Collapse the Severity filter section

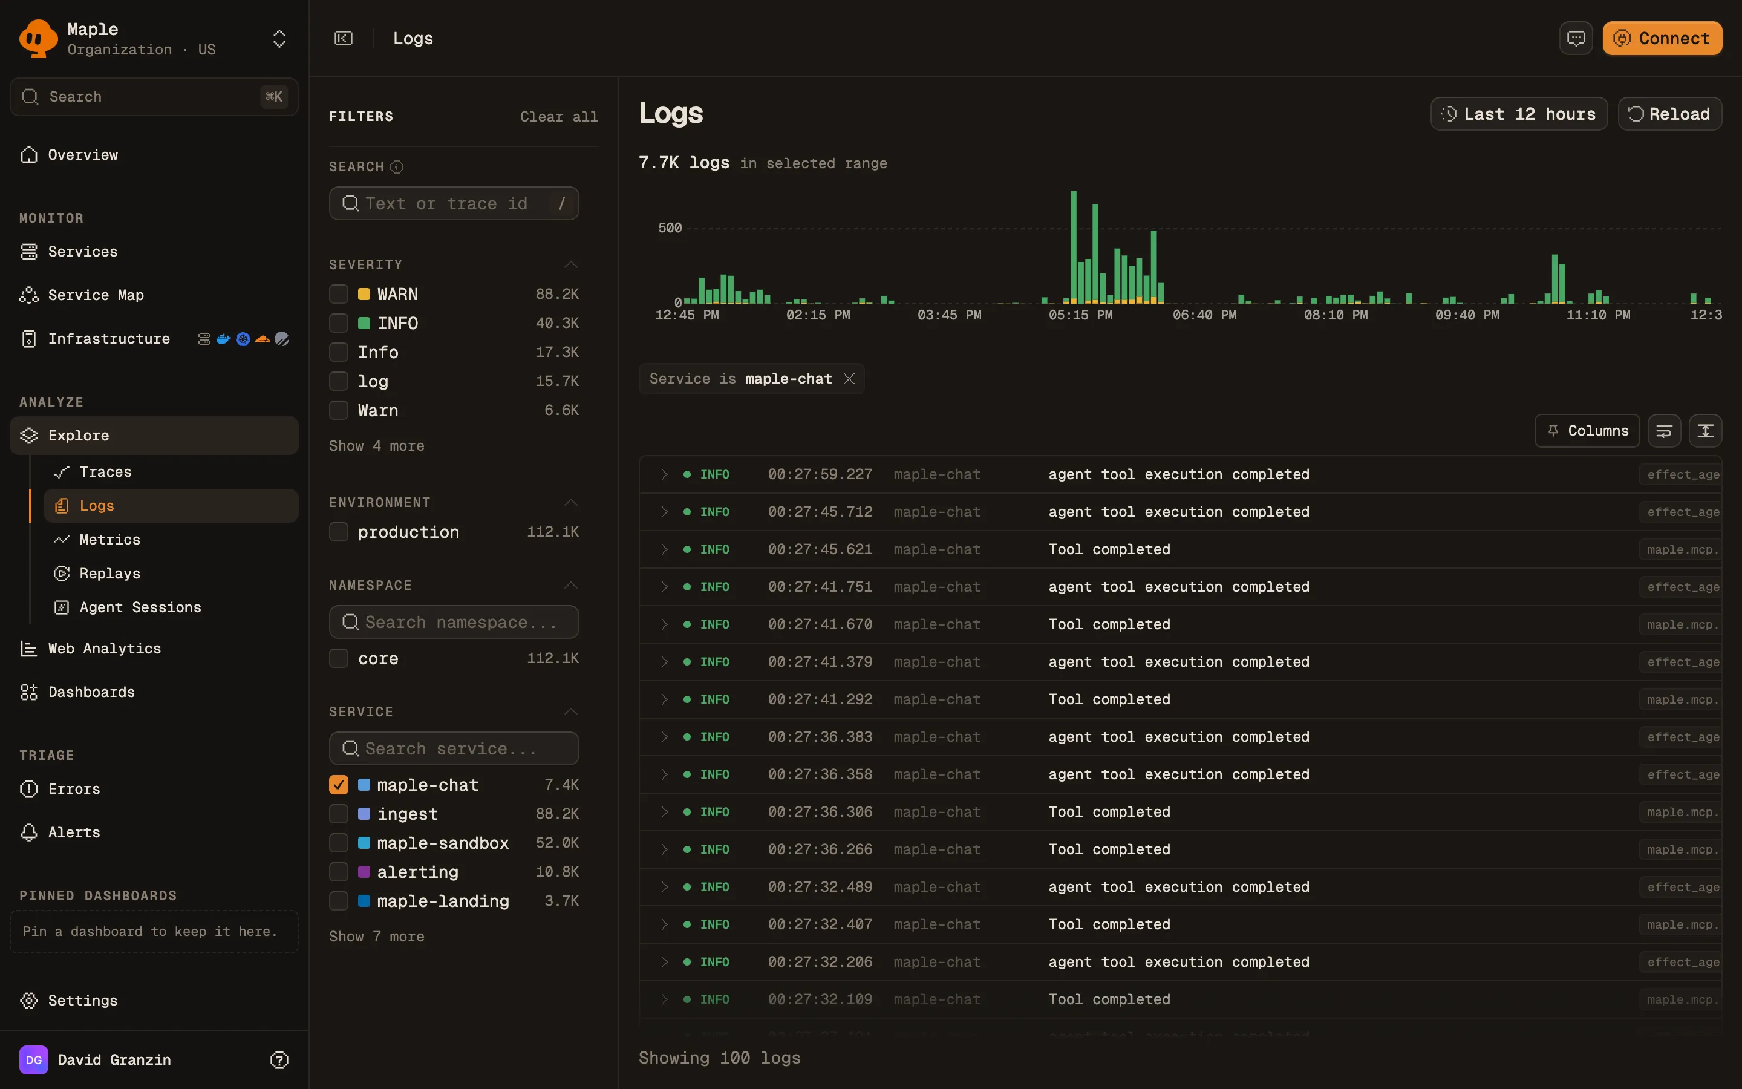click(x=571, y=265)
